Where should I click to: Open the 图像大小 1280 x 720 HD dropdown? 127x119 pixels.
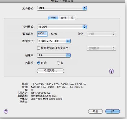click(x=54, y=41)
